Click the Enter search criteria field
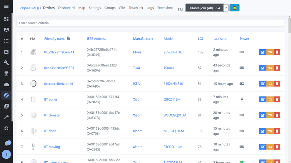Screen dimensions: 291x163 pyautogui.click(x=150, y=23)
